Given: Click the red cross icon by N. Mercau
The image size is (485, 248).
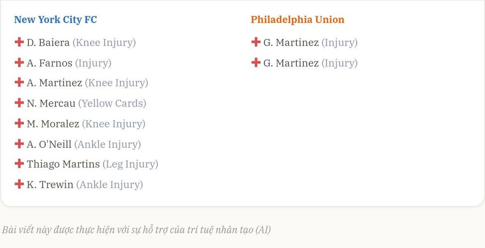Looking at the screenshot, I should 19,103.
